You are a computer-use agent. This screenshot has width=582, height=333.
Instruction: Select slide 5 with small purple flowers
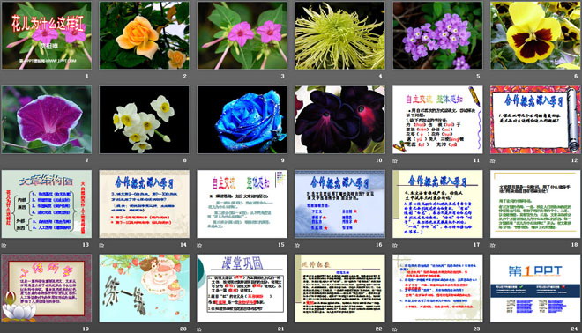click(437, 35)
